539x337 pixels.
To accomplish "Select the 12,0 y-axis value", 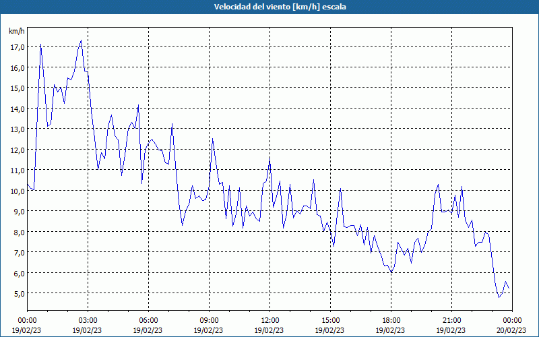I will pos(18,150).
